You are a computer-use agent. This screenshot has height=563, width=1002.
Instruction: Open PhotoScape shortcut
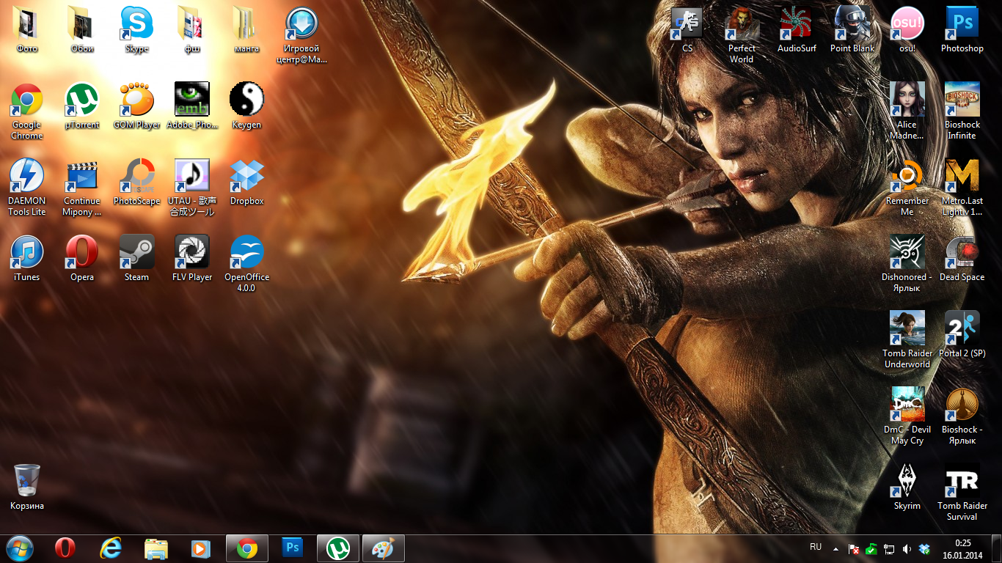[x=136, y=182]
